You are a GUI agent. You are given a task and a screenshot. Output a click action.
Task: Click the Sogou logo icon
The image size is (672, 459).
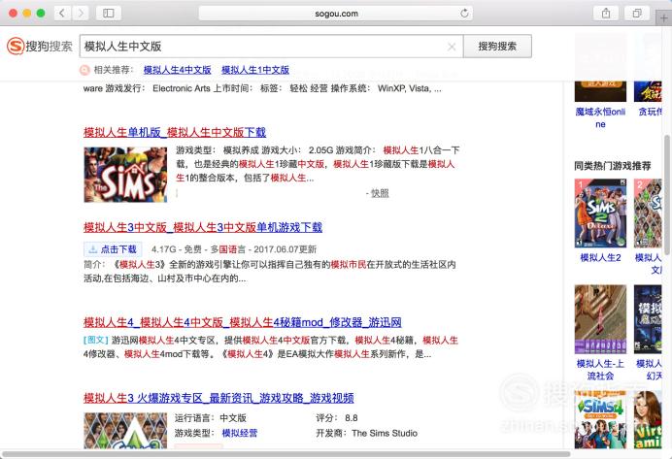coord(16,46)
